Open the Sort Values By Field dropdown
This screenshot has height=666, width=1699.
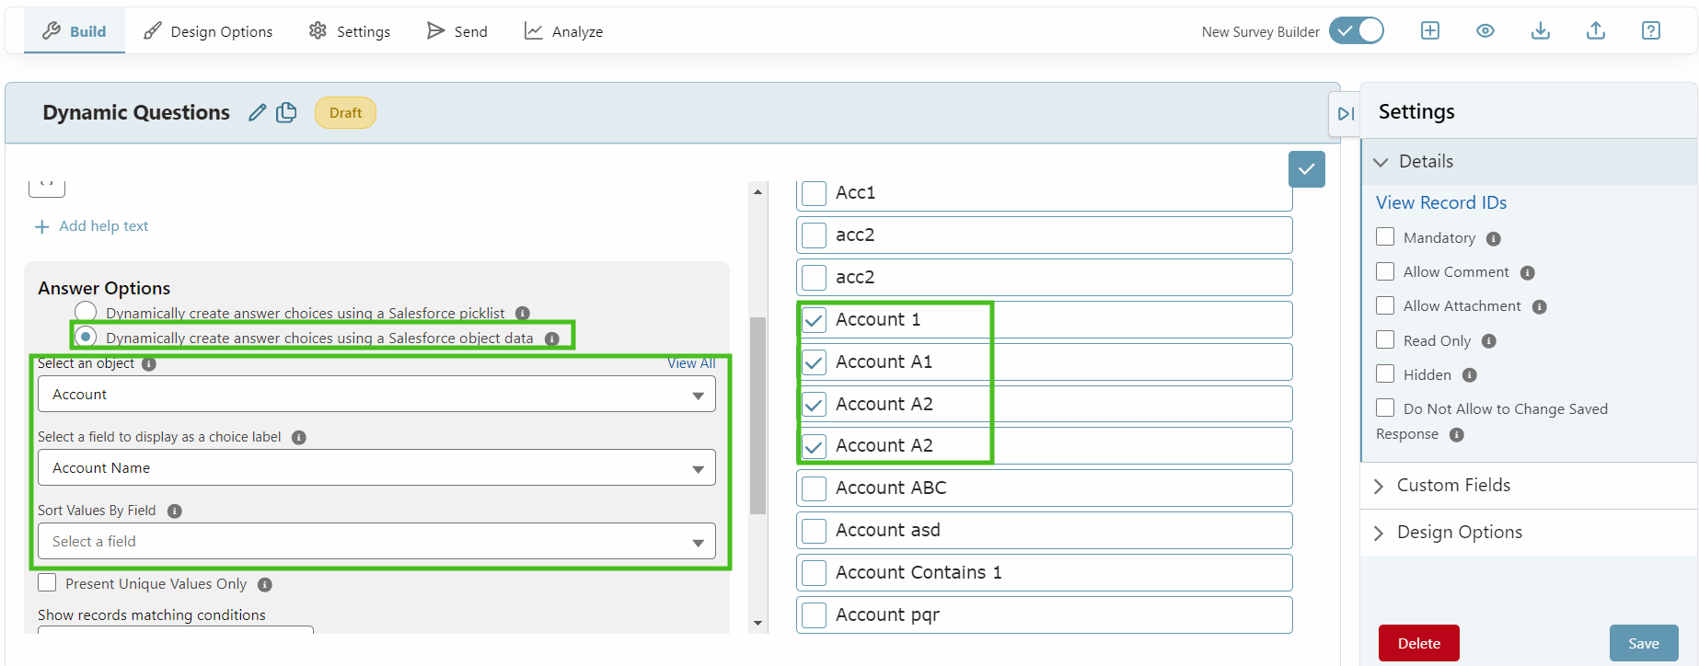[x=376, y=541]
